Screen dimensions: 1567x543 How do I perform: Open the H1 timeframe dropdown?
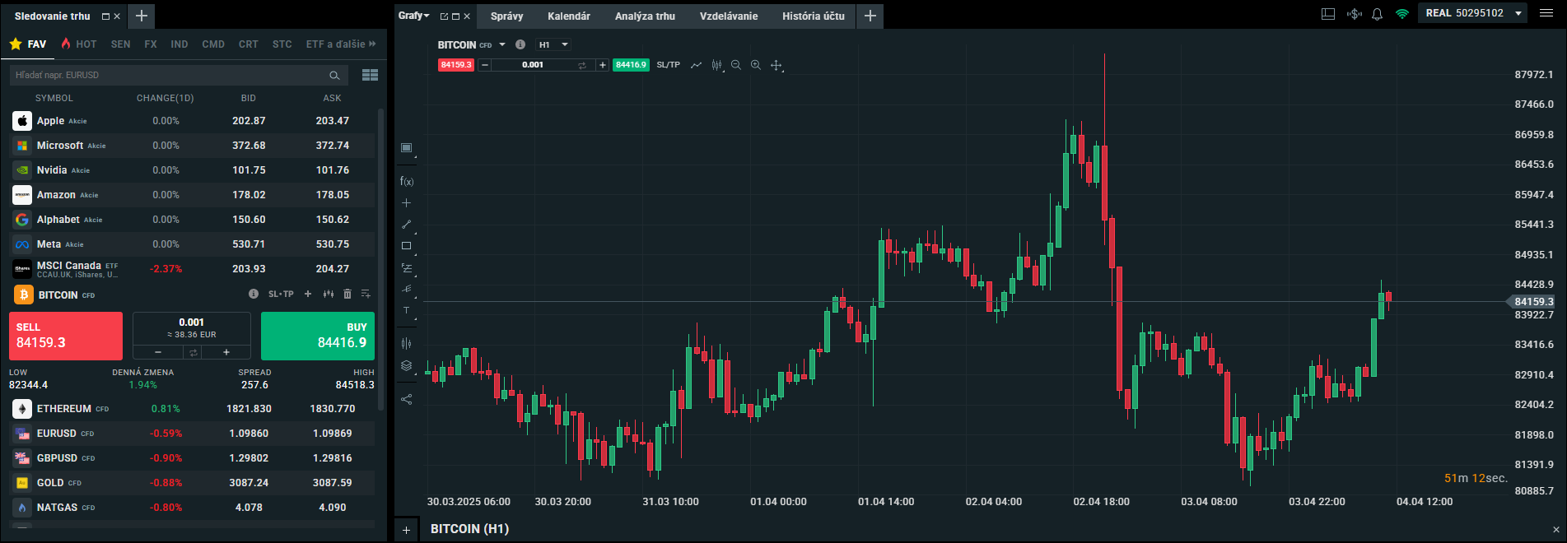coord(553,44)
